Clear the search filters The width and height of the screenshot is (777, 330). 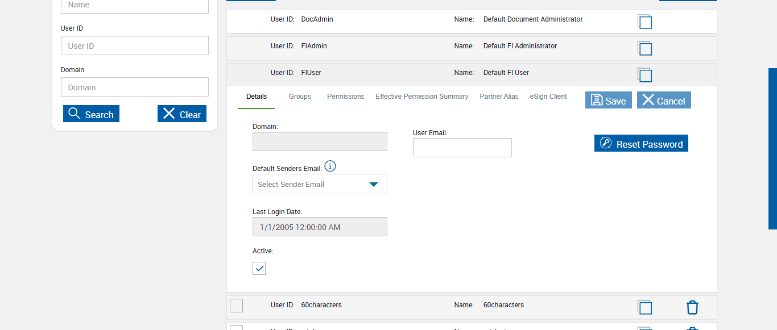[182, 114]
